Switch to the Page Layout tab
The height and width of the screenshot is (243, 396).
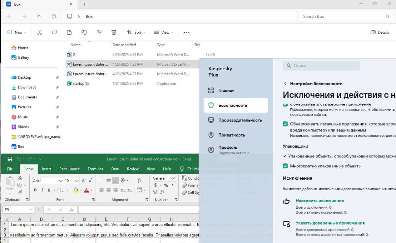(x=69, y=169)
